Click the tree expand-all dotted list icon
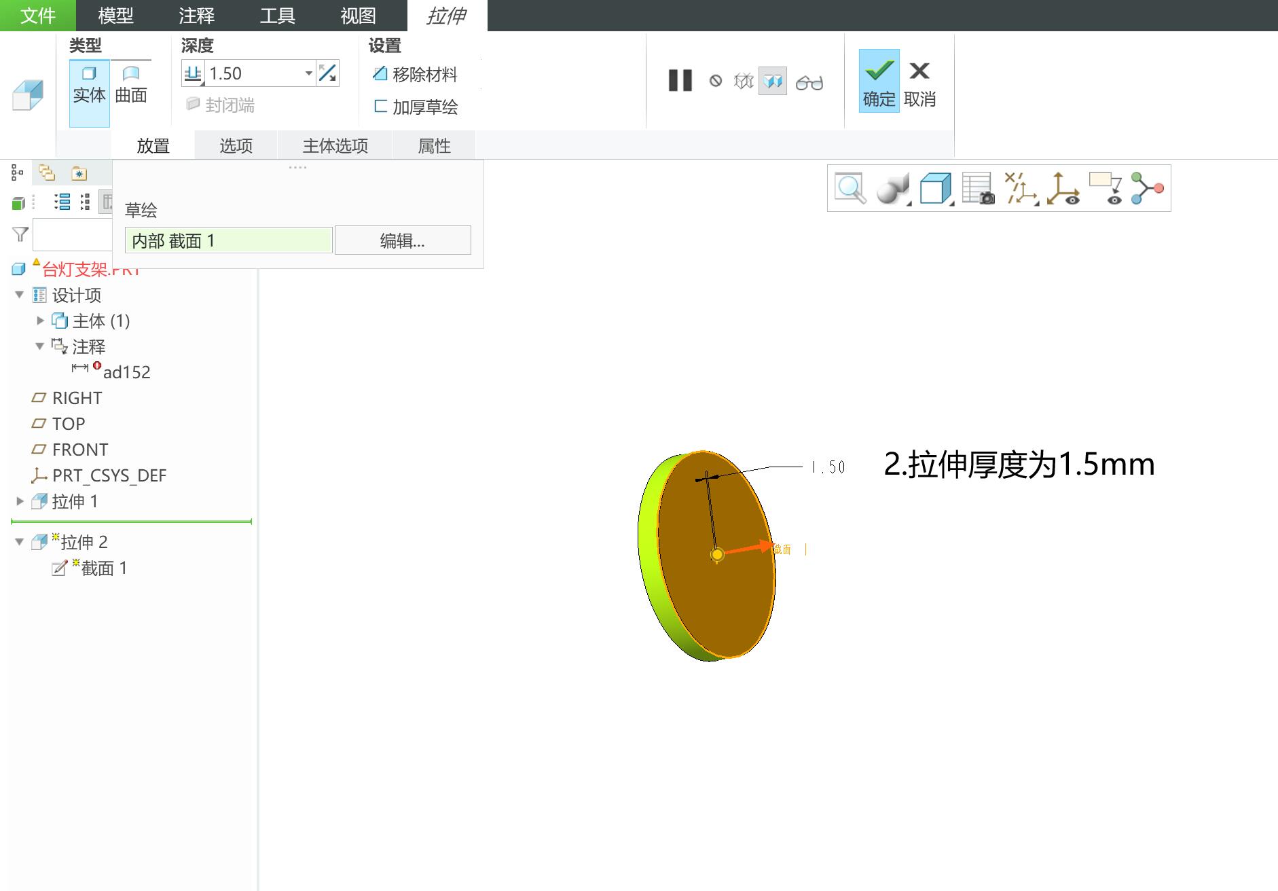The height and width of the screenshot is (891, 1278). pyautogui.click(x=86, y=202)
